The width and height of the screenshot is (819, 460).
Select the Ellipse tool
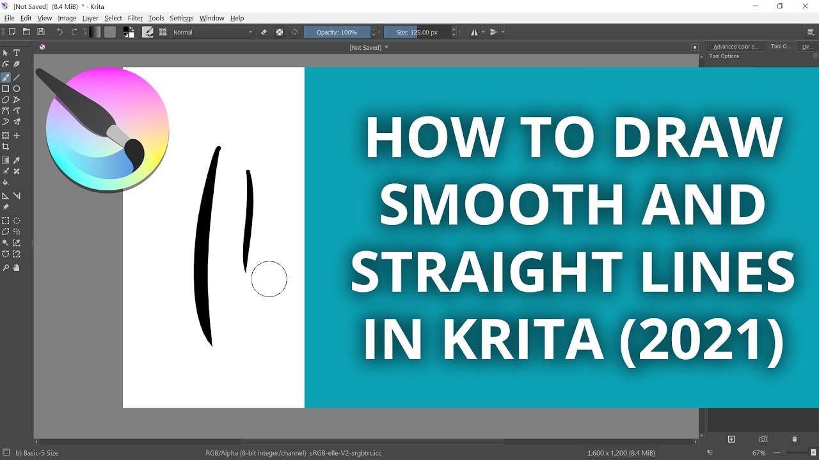click(x=17, y=89)
